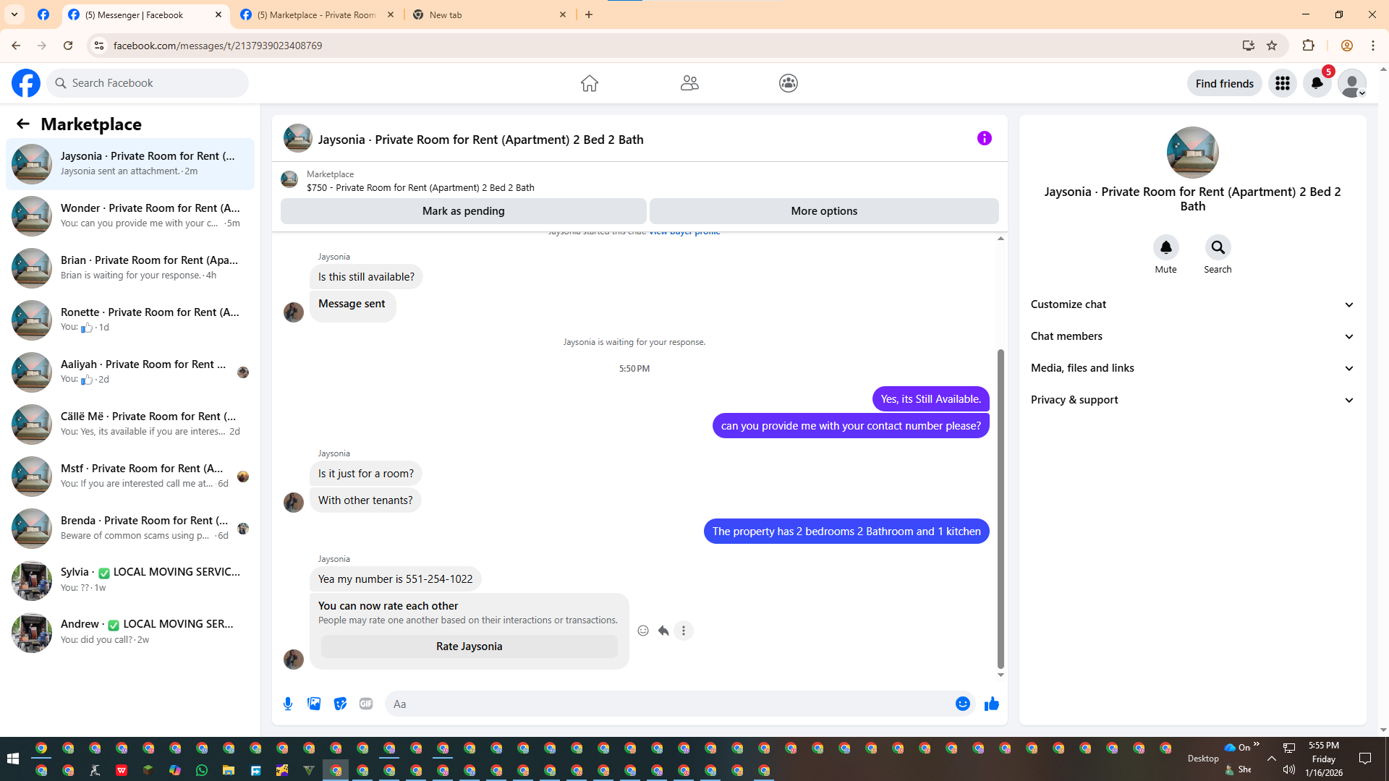The width and height of the screenshot is (1389, 781).
Task: Click the voice clip microphone icon
Action: [x=288, y=704]
